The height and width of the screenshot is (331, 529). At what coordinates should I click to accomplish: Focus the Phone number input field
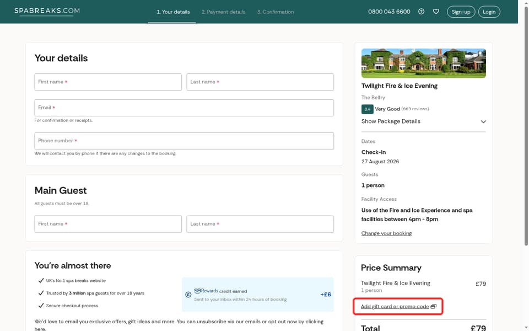point(184,141)
